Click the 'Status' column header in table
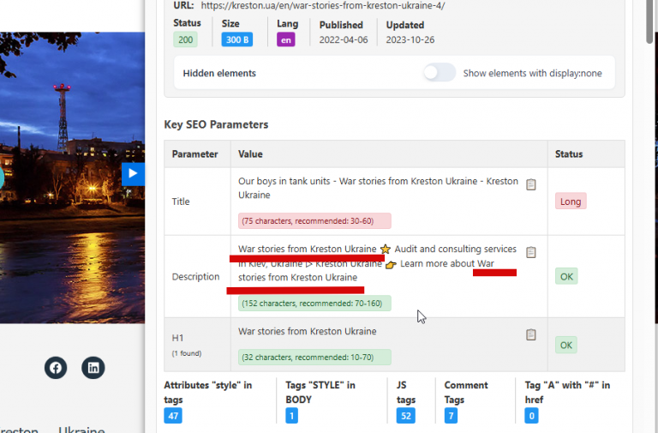Screen dimensions: 658x433 [x=569, y=154]
